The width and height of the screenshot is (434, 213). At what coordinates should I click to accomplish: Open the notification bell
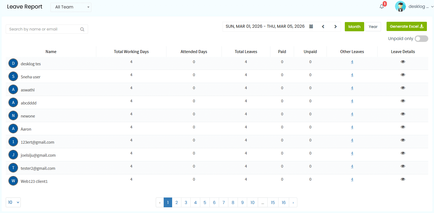pos(382,7)
